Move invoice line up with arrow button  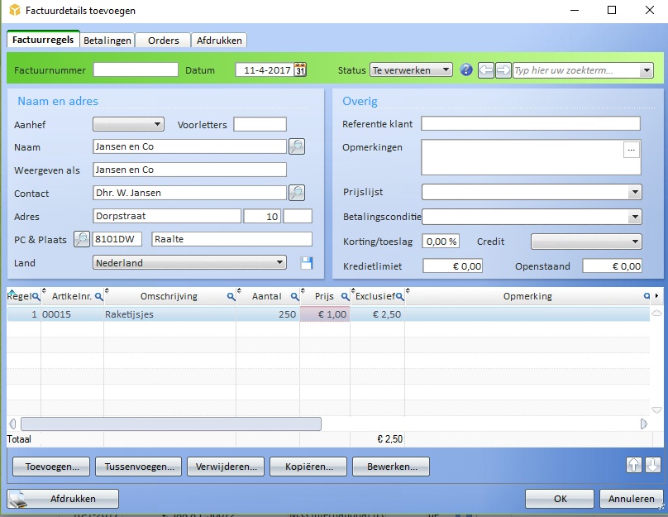tap(633, 465)
